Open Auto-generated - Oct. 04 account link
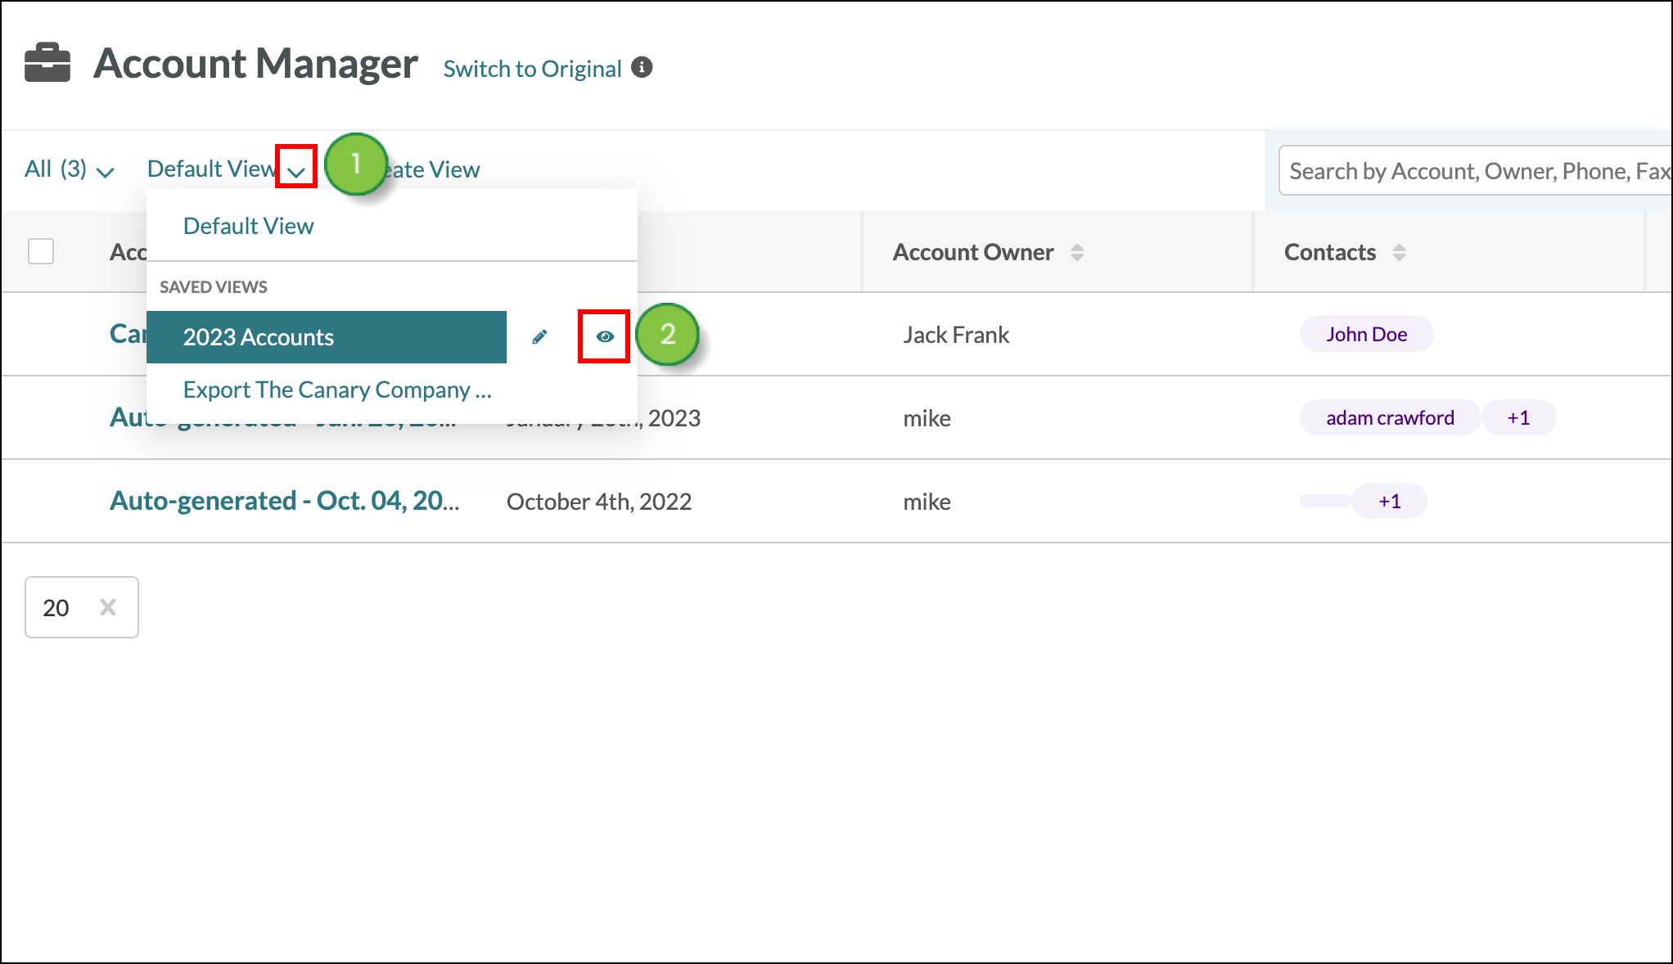 click(285, 501)
